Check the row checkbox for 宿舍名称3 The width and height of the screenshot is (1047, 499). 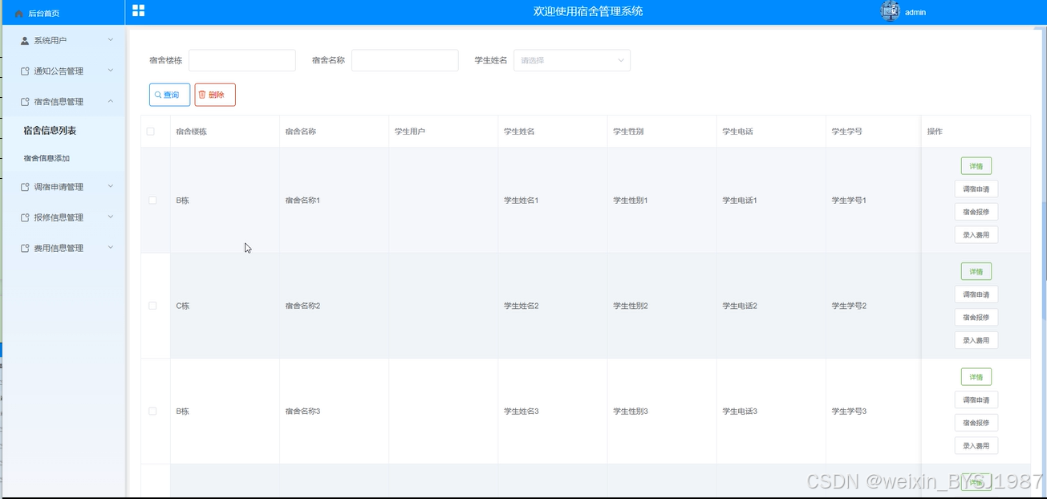click(152, 411)
